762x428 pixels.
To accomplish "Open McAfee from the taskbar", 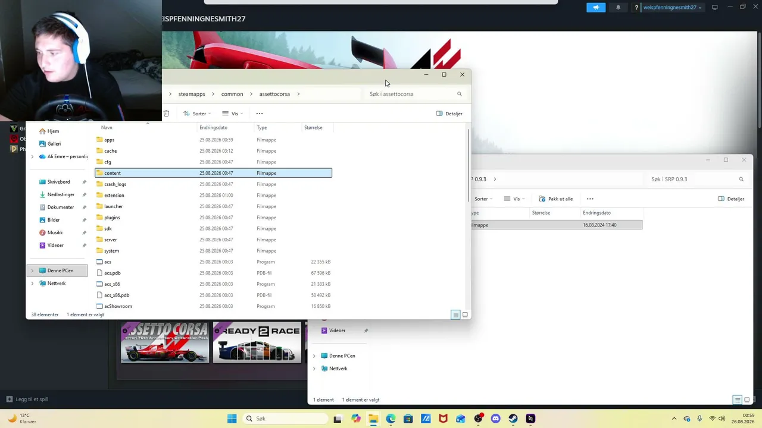I will point(443,418).
